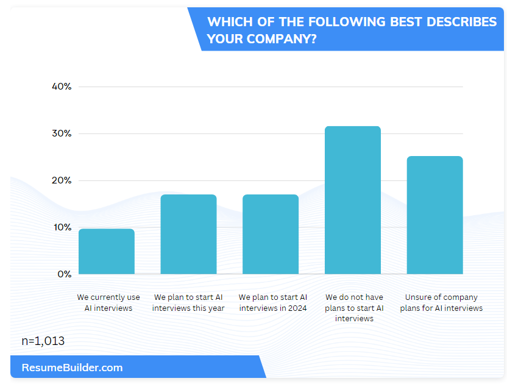Select the 'plan to start this year' bar

point(188,234)
